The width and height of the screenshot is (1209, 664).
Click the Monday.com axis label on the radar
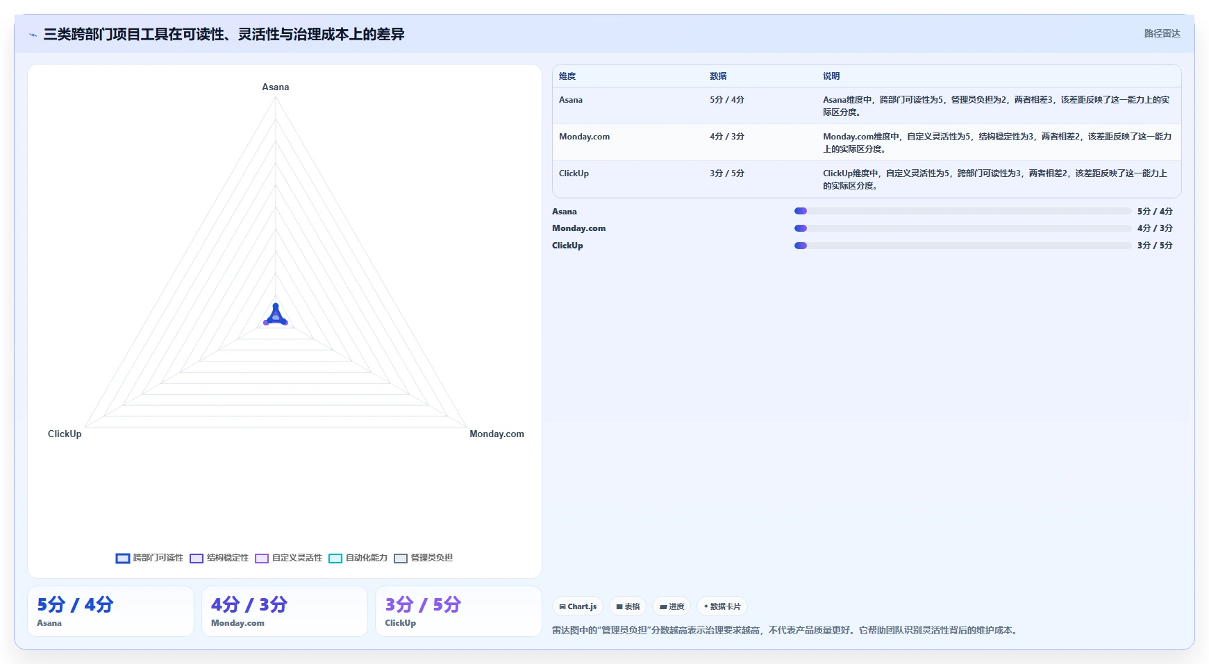pos(497,434)
